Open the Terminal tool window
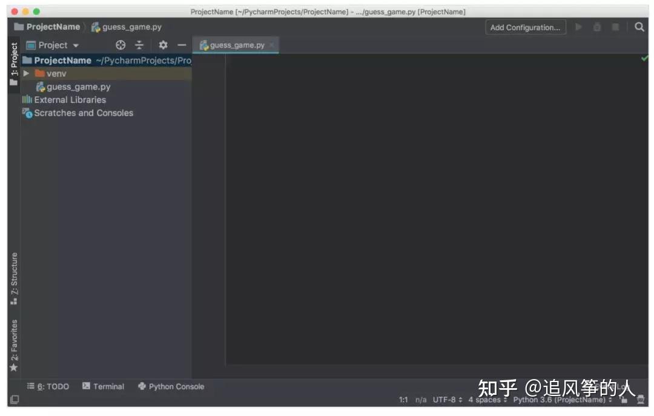This screenshot has width=654, height=416. pos(104,386)
